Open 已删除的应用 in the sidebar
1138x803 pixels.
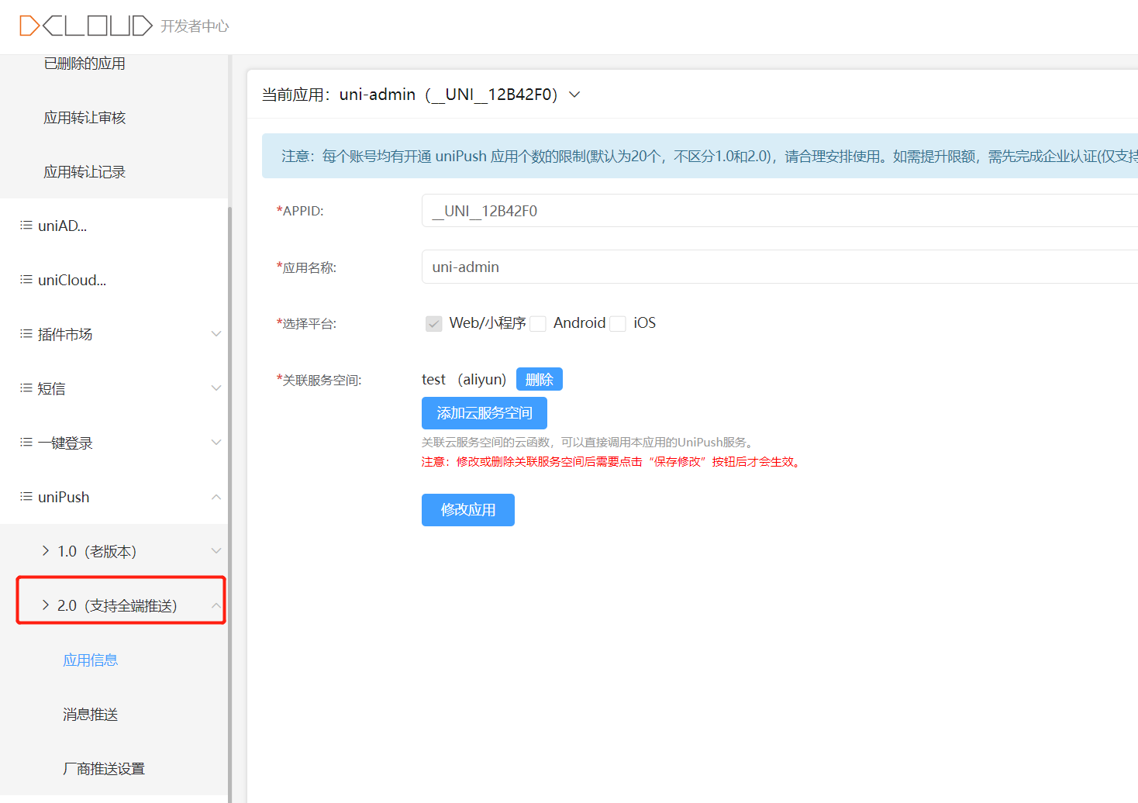[x=84, y=64]
